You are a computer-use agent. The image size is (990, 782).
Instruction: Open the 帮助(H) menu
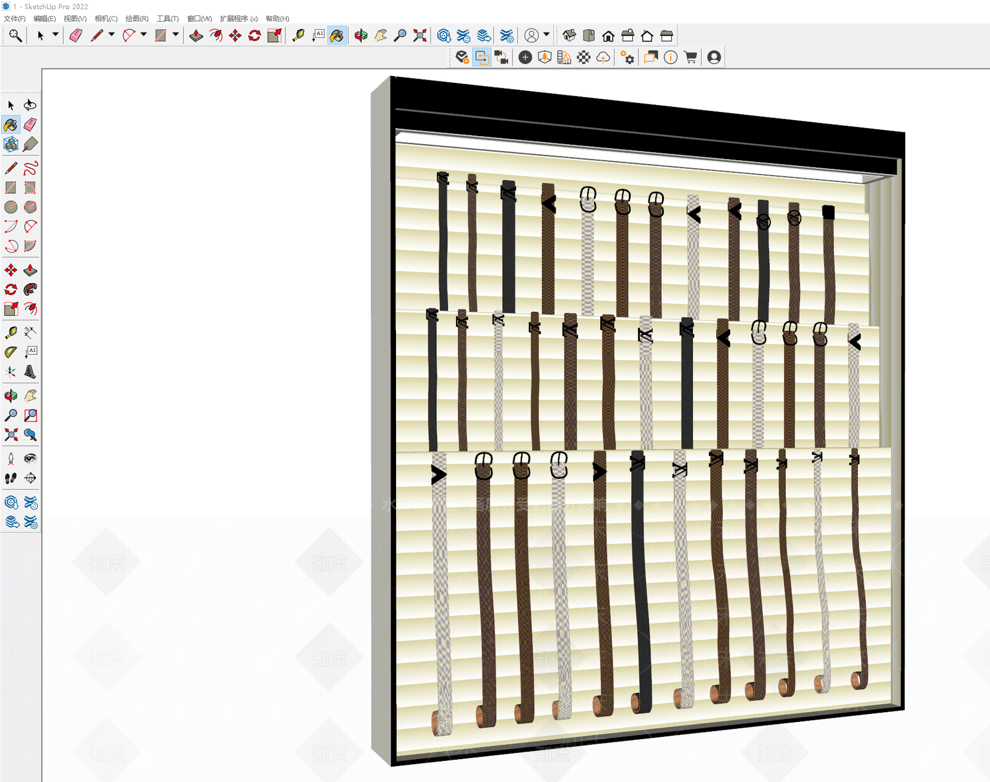pyautogui.click(x=277, y=19)
